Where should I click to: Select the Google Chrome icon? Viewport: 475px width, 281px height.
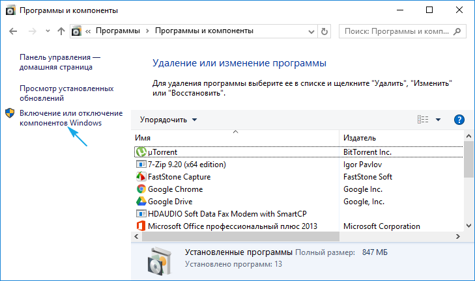click(141, 189)
